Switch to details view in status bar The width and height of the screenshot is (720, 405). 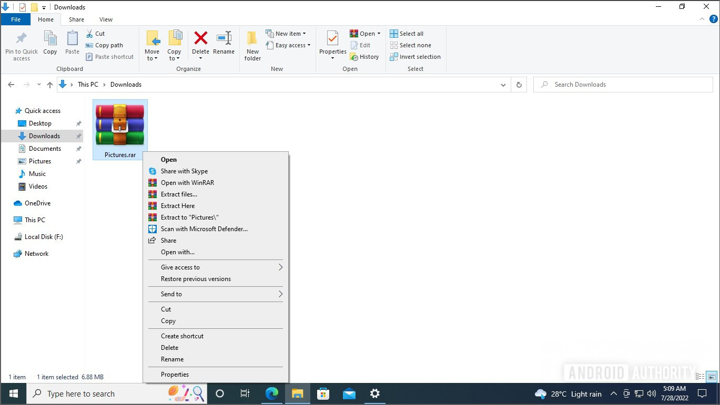click(700, 377)
